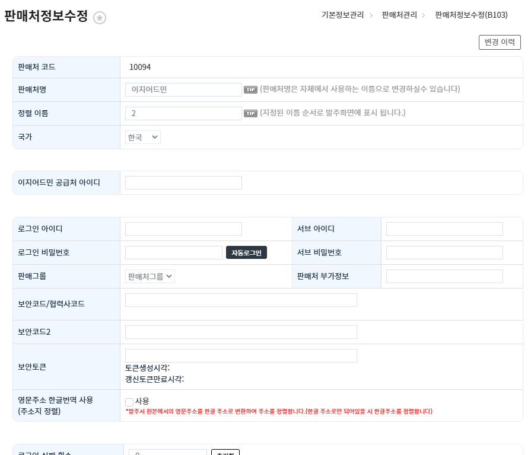Select the 로그인 아이디 input field

(x=183, y=229)
